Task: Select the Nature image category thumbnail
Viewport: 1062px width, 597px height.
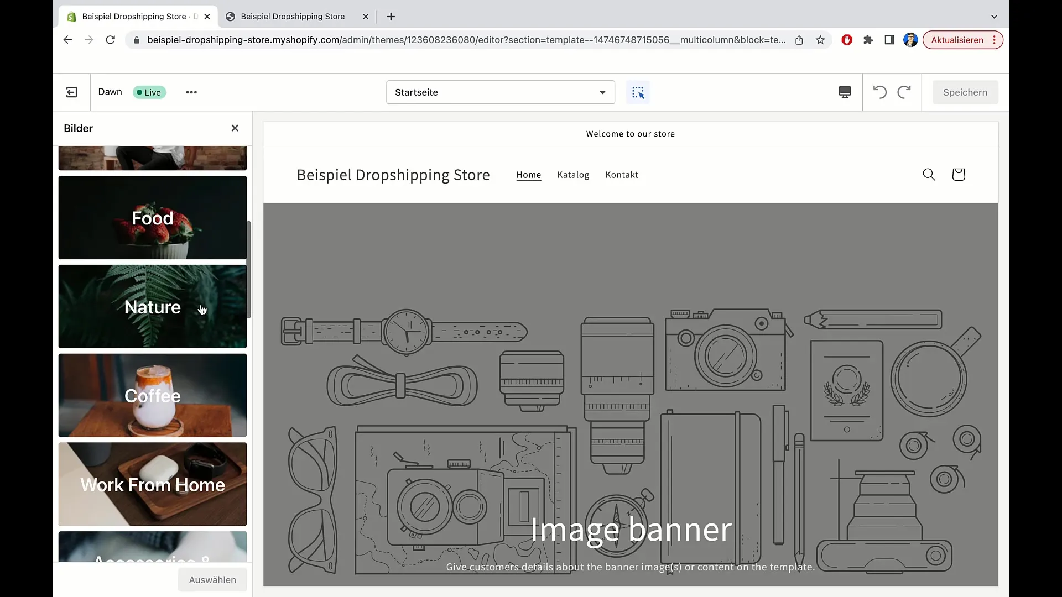Action: [x=153, y=306]
